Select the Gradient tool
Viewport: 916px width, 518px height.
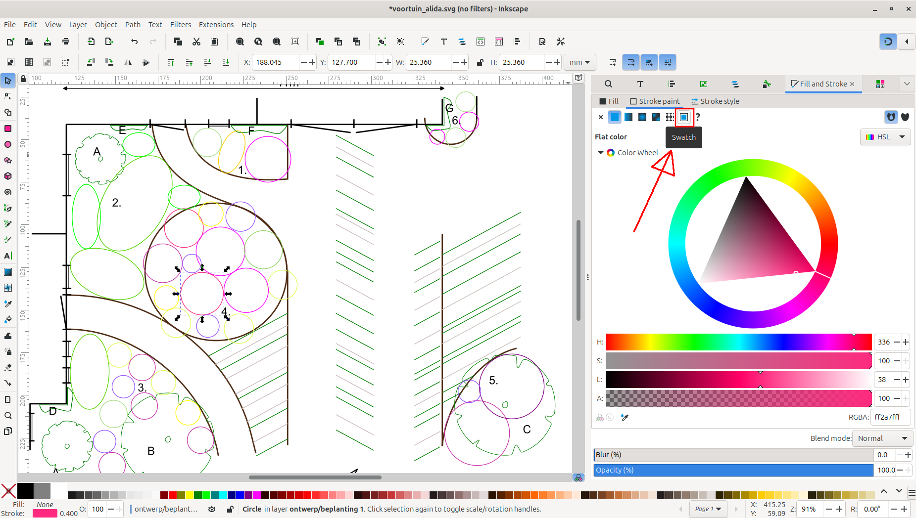pyautogui.click(x=8, y=272)
